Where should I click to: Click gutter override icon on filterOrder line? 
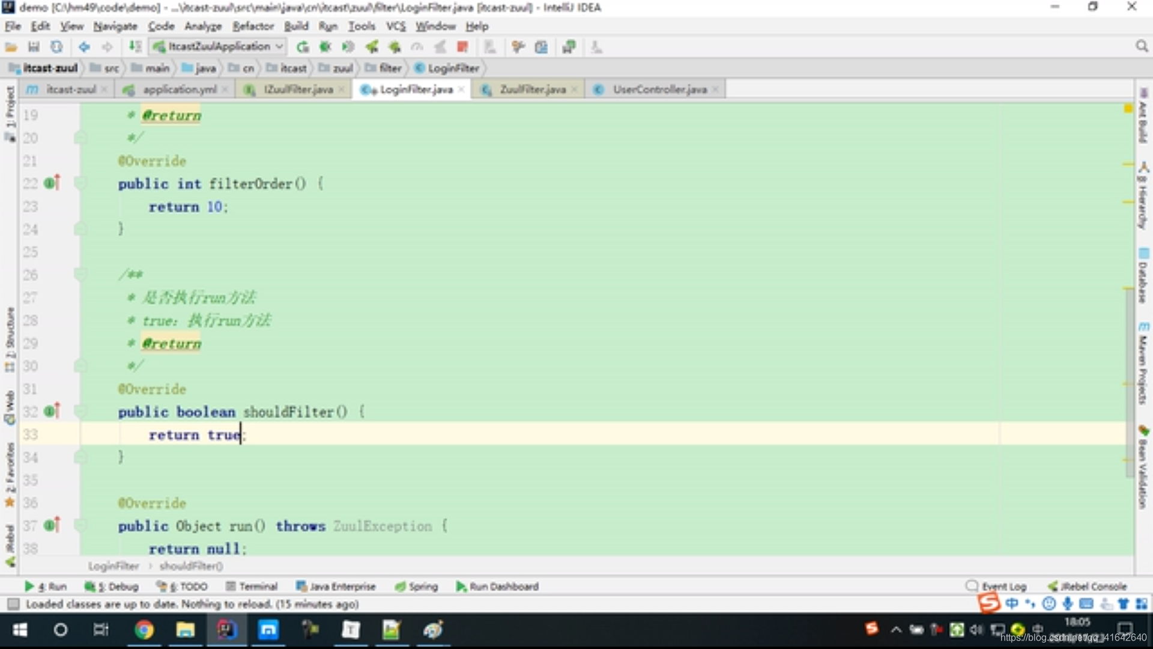53,183
